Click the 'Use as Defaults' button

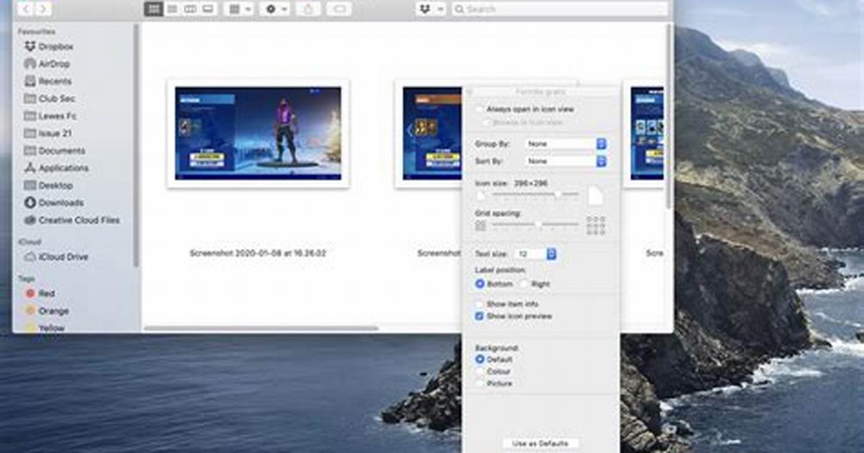tap(540, 443)
